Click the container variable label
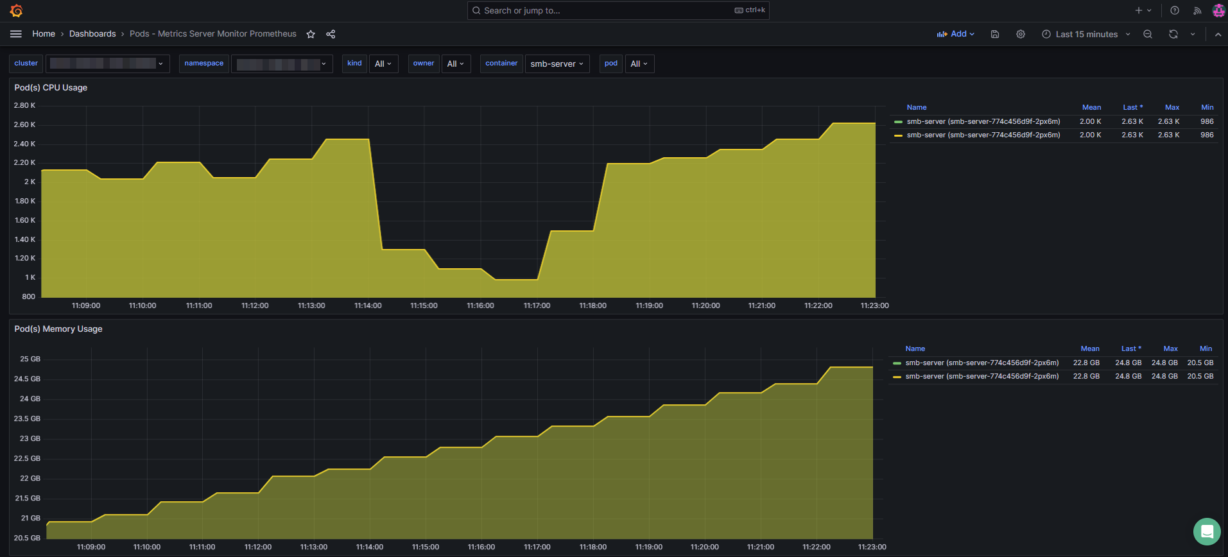The width and height of the screenshot is (1228, 557). [501, 64]
